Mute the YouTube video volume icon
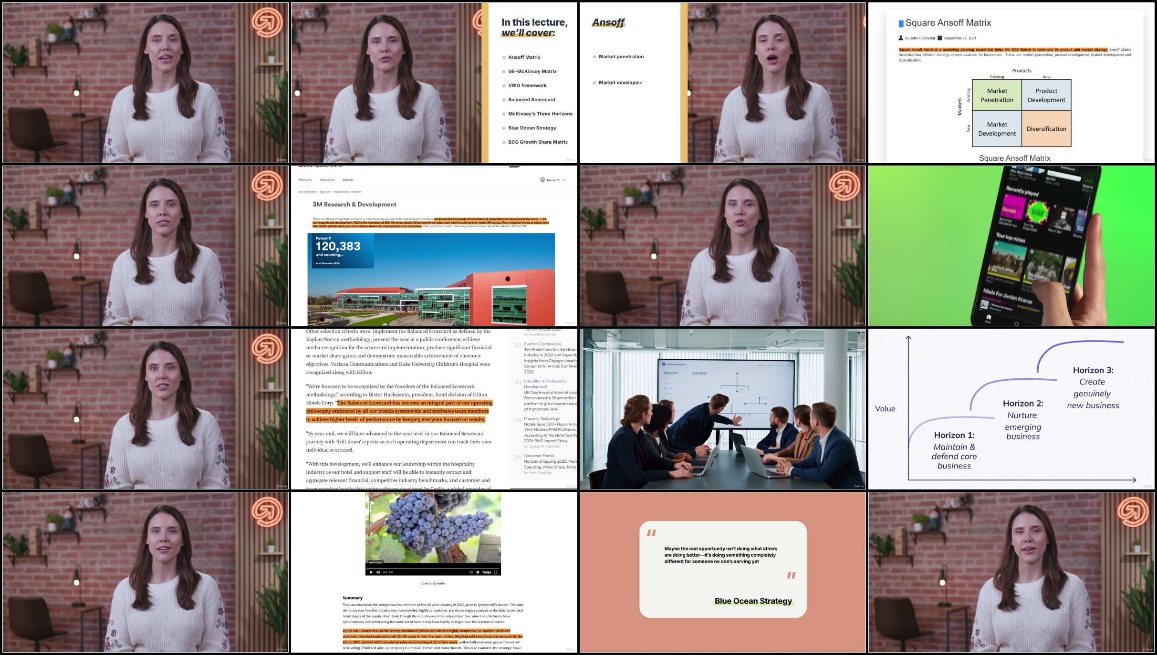This screenshot has height=655, width=1157. 378,572
